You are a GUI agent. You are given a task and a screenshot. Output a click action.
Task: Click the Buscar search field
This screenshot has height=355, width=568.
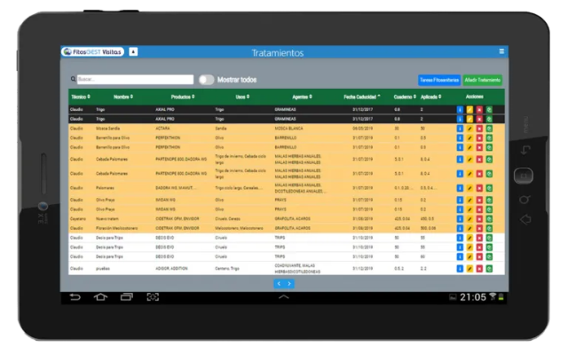pos(131,79)
